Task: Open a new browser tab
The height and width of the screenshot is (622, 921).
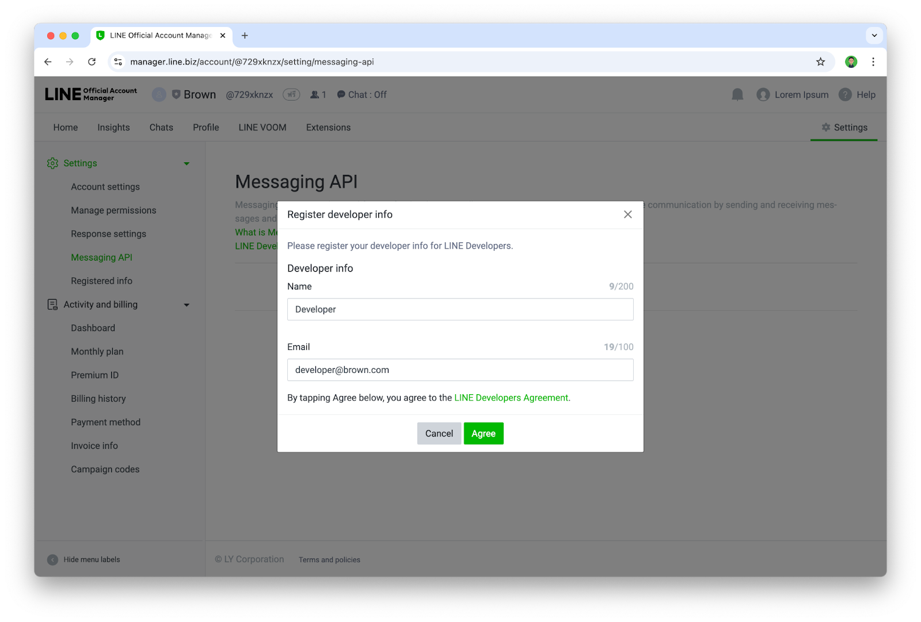Action: point(245,36)
